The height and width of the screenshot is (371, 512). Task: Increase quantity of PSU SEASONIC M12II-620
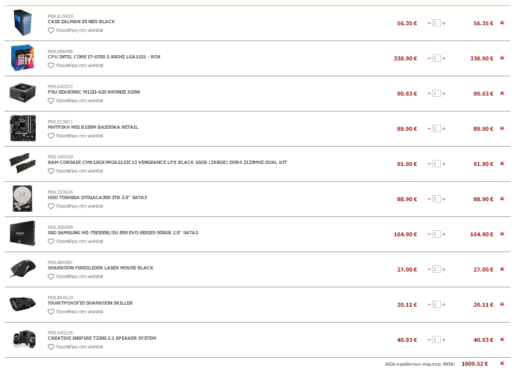tap(444, 94)
